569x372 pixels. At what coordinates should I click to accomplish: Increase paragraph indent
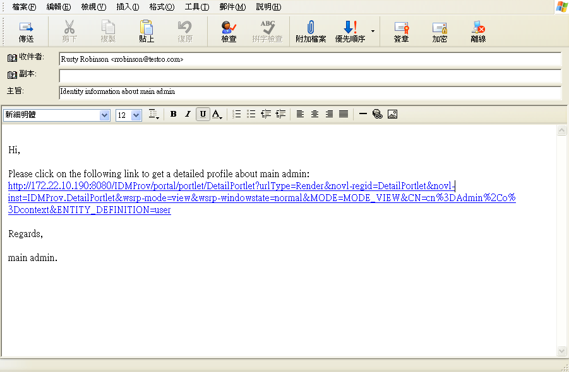coord(280,114)
